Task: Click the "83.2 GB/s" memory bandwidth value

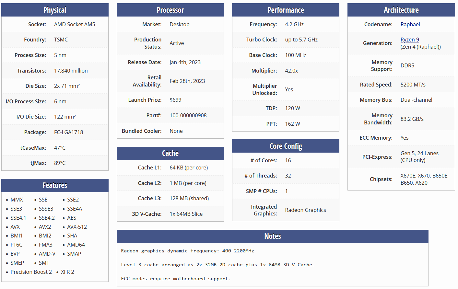Action: pyautogui.click(x=412, y=119)
